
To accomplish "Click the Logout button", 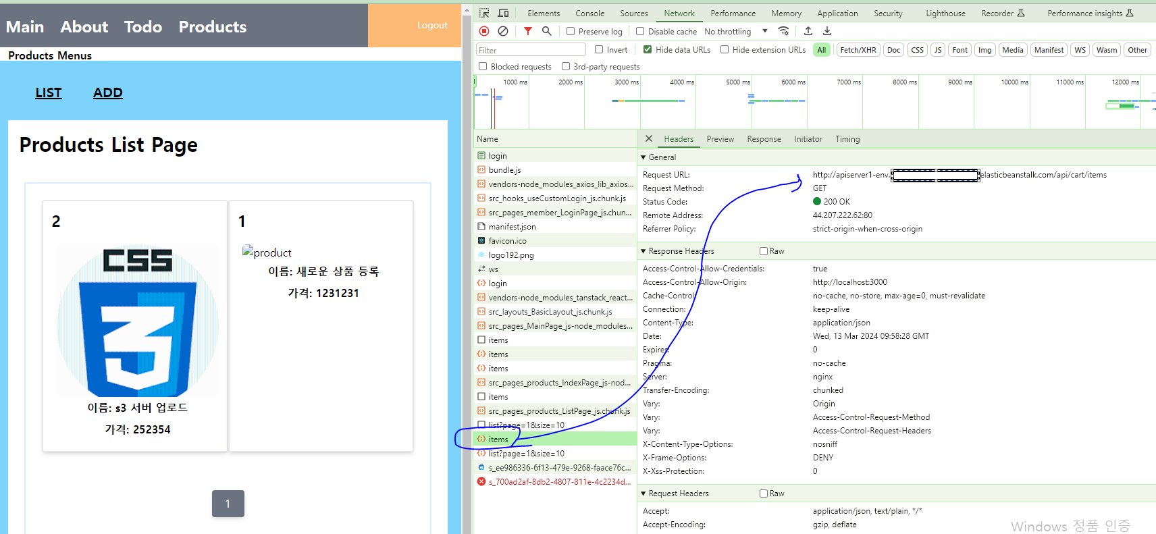I will (432, 25).
